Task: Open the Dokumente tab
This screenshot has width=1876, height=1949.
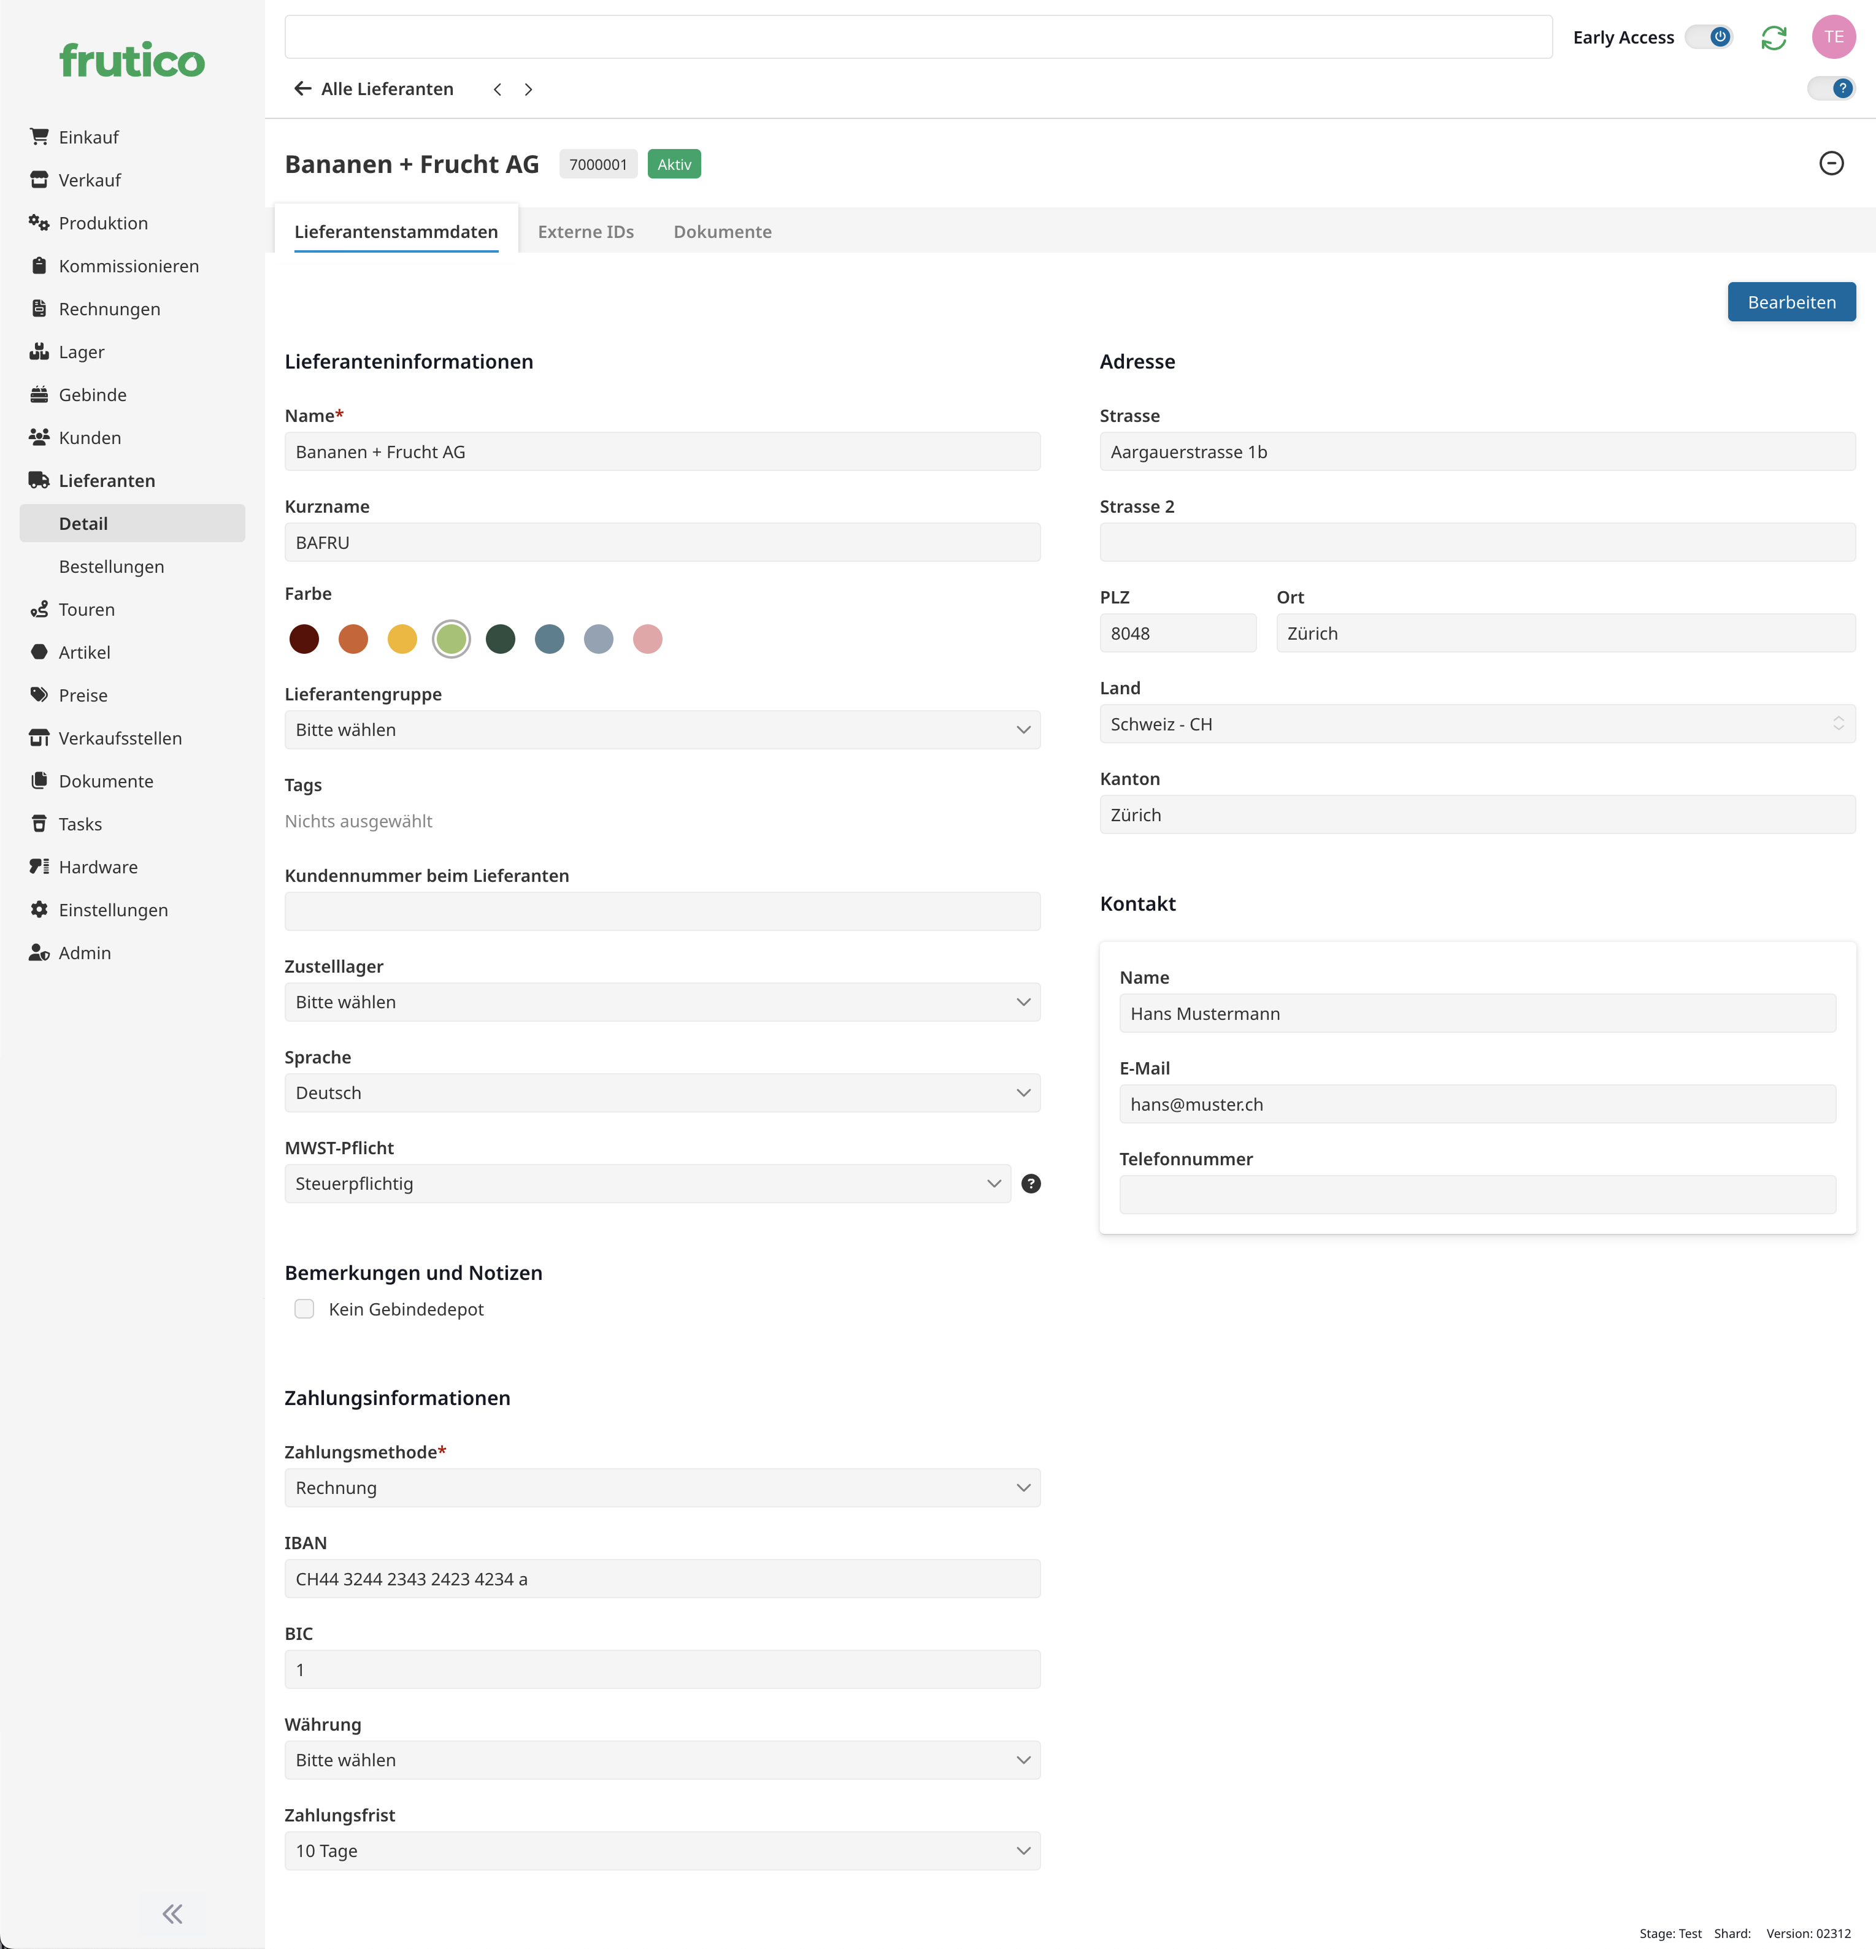Action: [x=722, y=232]
